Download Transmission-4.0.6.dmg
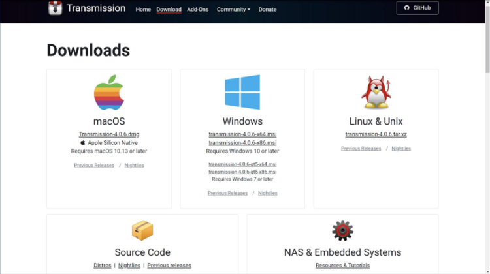 109,134
